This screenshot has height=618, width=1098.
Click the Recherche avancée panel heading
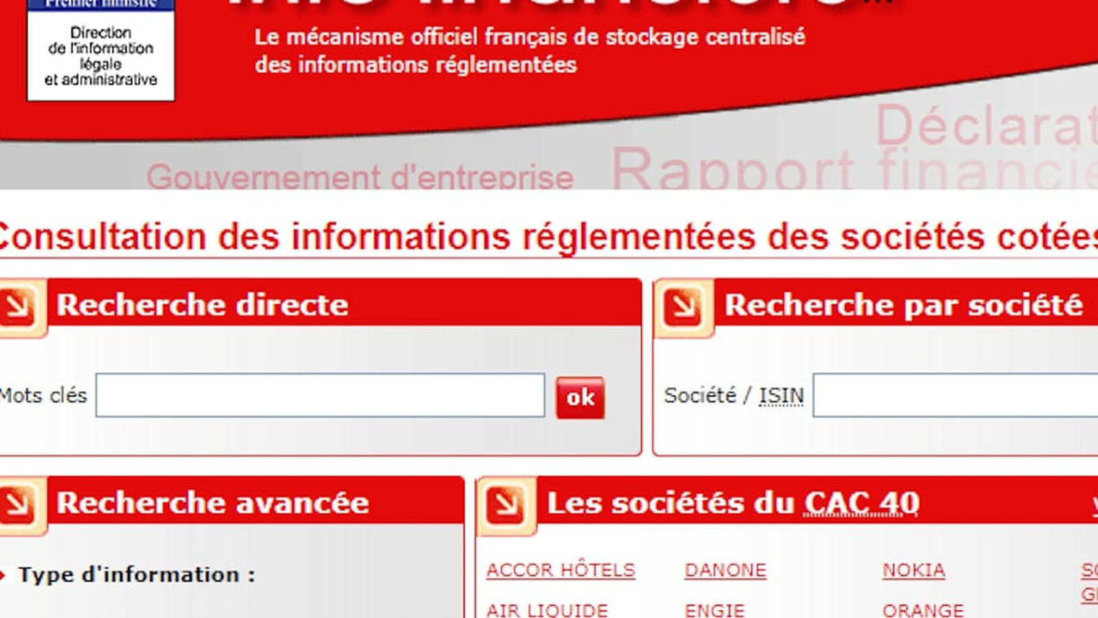213,503
